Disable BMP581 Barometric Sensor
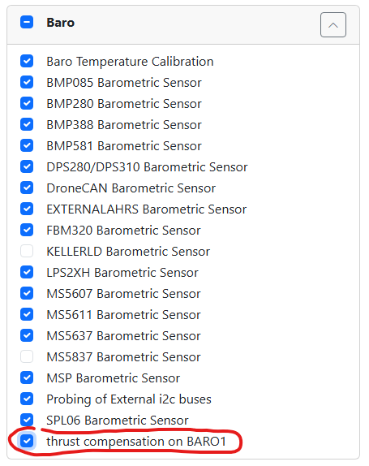 (27, 145)
